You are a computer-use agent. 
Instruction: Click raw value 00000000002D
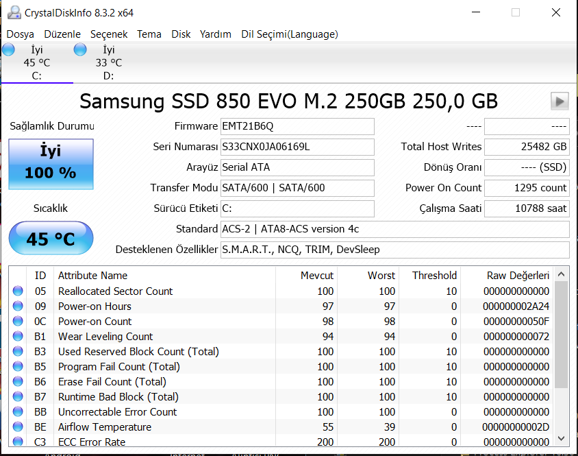[516, 427]
